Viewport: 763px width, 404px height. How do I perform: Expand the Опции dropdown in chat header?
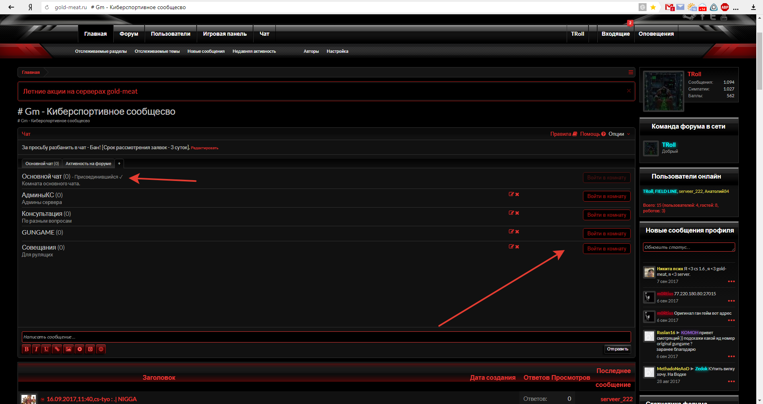pyautogui.click(x=619, y=134)
